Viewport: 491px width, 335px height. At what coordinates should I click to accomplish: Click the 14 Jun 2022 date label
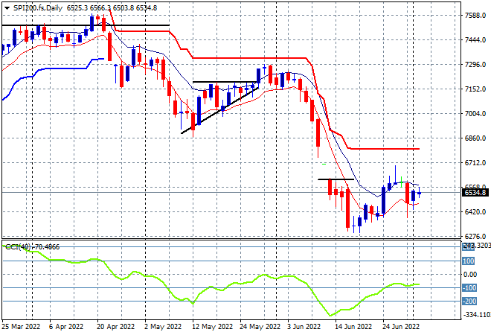351,326
